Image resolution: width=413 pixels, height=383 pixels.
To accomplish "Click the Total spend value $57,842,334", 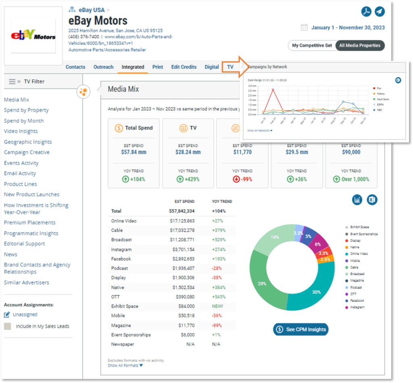I will pyautogui.click(x=182, y=211).
